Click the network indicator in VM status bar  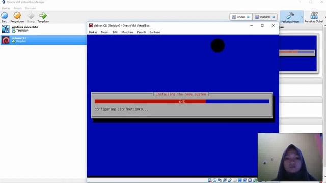tap(225, 180)
